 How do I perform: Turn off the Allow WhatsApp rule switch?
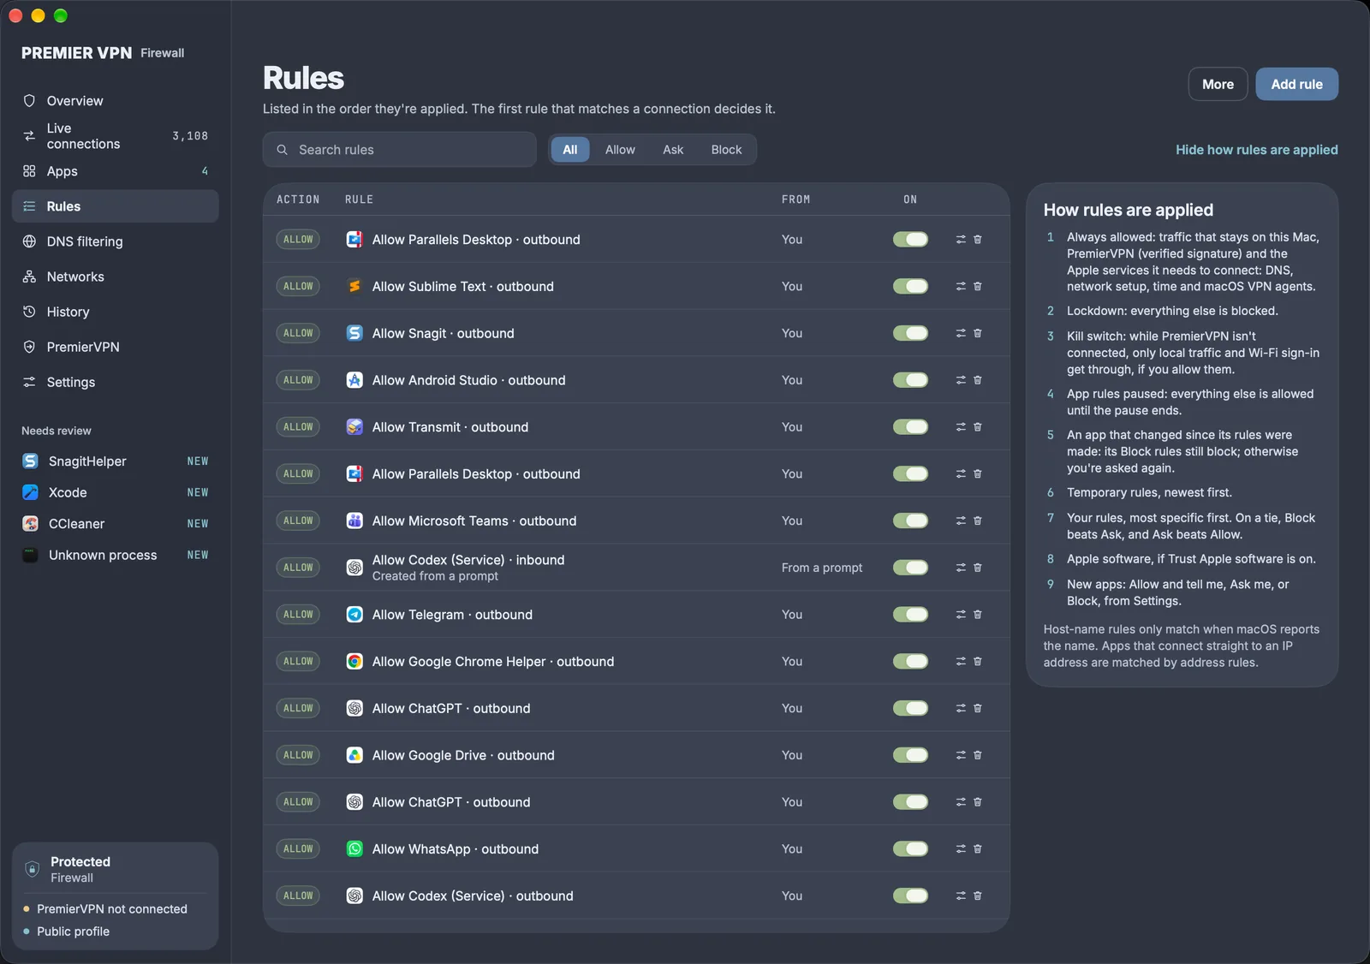point(910,849)
